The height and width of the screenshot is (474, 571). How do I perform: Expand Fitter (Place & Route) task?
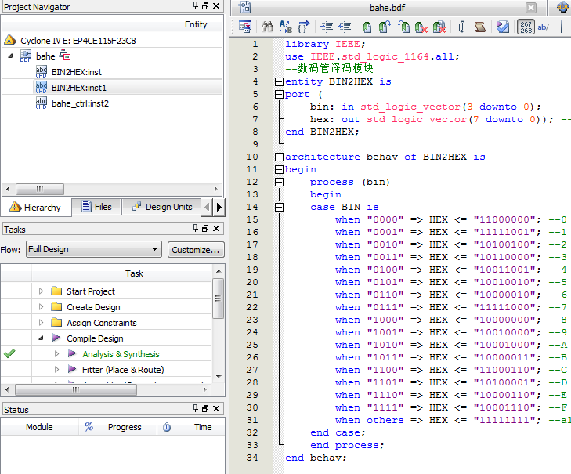[x=57, y=370]
